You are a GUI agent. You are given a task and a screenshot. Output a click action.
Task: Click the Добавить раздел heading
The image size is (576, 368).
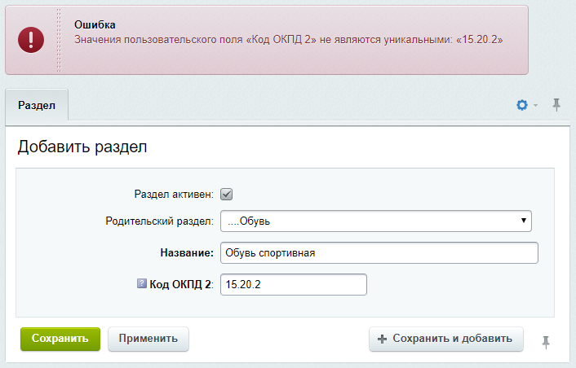click(x=82, y=147)
